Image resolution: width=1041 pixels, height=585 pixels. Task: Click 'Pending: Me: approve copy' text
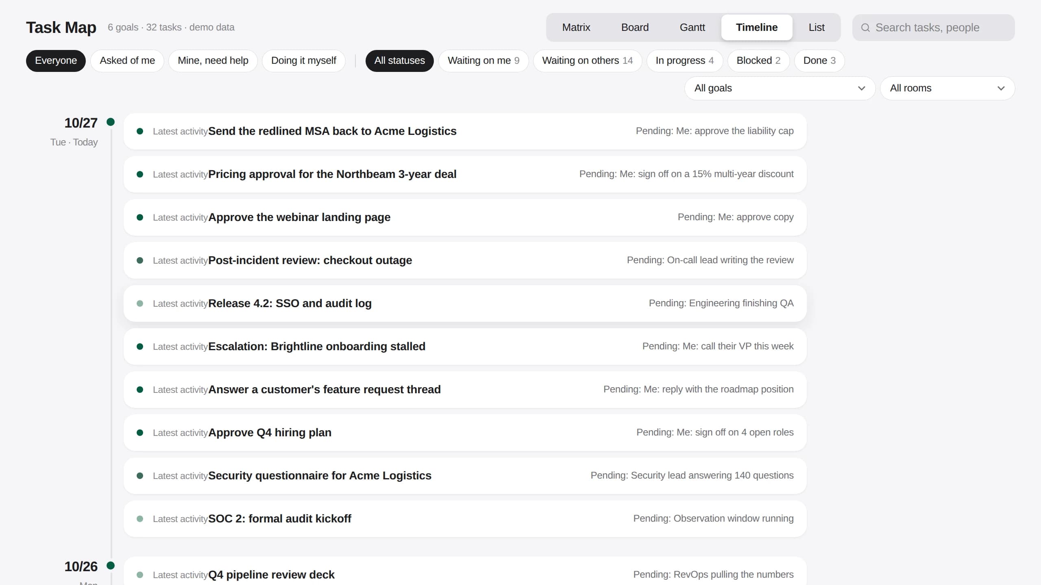(x=736, y=217)
